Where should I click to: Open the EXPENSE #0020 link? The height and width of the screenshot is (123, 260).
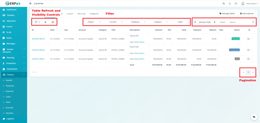(38, 50)
